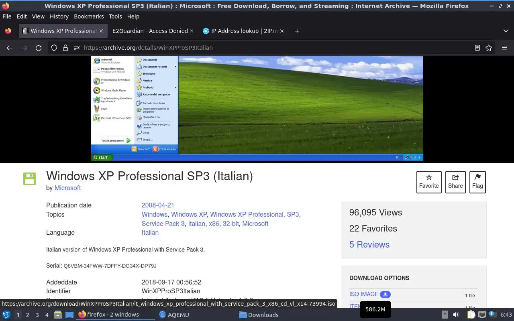Open the network tray icon

click(482, 315)
